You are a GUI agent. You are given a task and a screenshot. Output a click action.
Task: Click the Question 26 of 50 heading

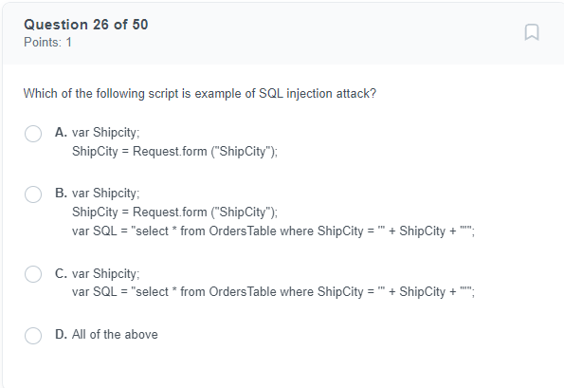point(86,25)
